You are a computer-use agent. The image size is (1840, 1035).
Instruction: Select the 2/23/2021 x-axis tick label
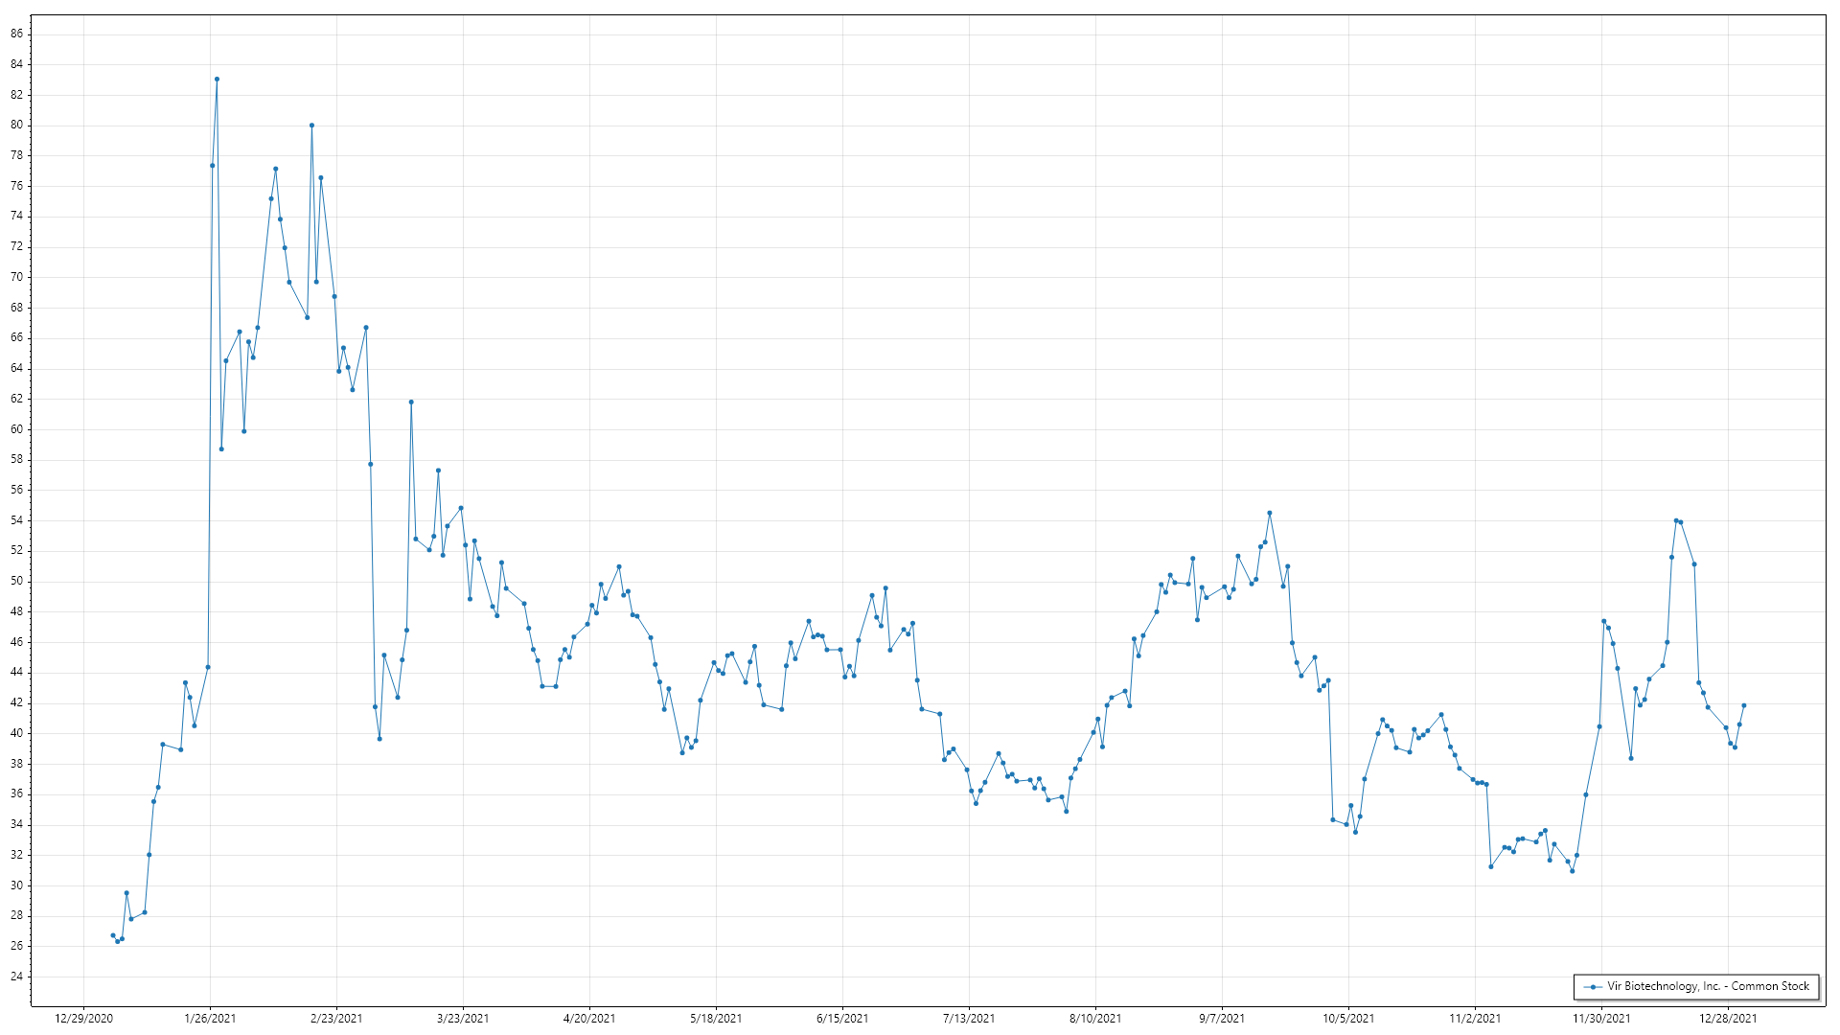[336, 1019]
